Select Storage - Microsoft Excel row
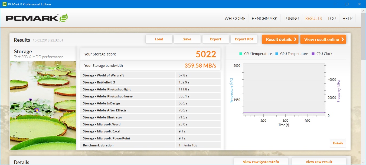Viewport: 366px width, 165px height. (x=150, y=131)
